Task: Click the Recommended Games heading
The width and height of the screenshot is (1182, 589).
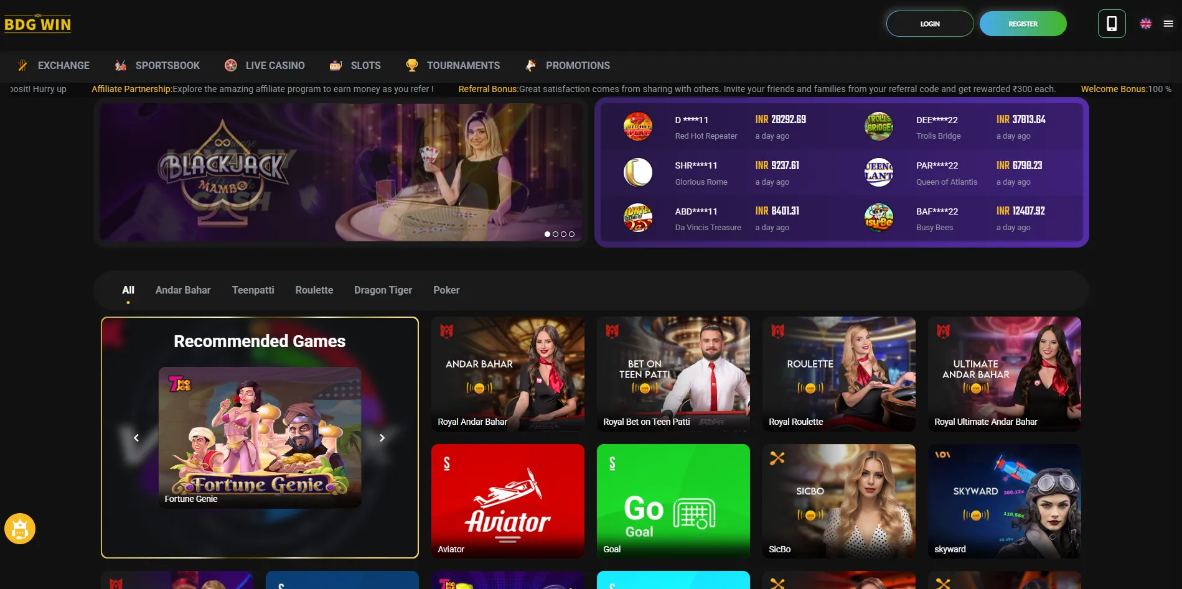Action: tap(260, 341)
